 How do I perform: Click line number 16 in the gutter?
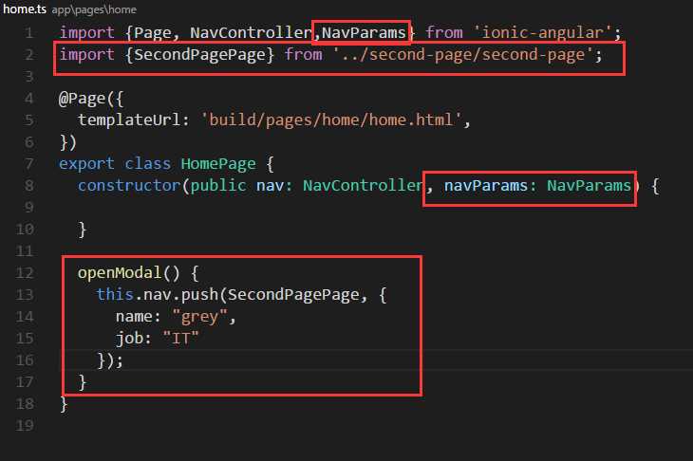[25, 360]
